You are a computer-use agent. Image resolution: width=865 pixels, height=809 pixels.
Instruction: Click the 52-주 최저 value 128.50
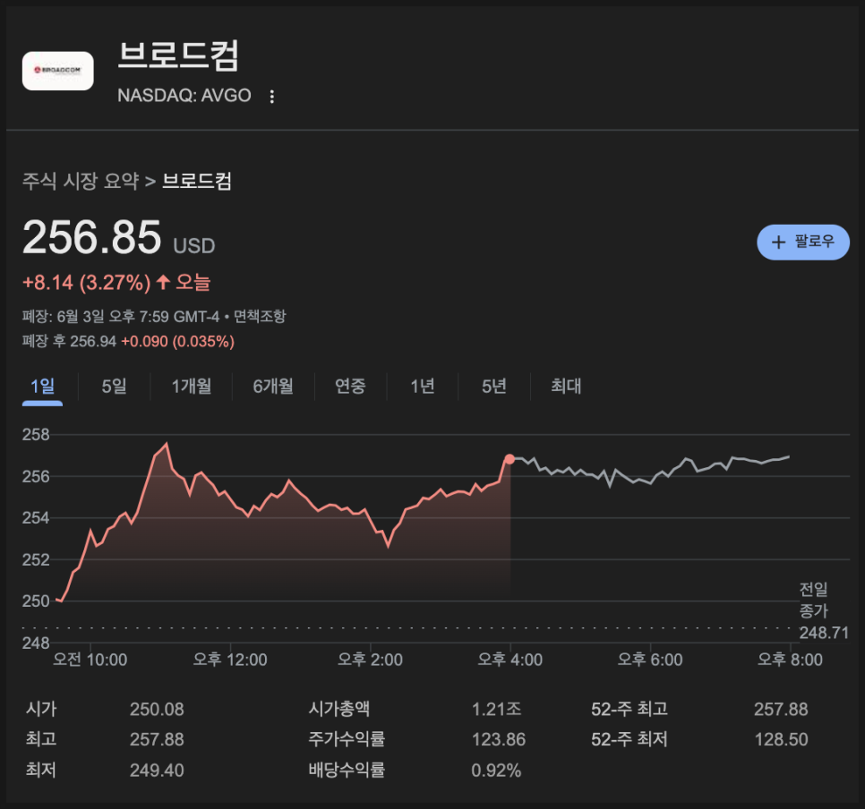[x=781, y=739]
